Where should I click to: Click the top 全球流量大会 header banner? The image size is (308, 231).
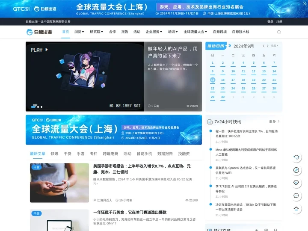click(154, 9)
